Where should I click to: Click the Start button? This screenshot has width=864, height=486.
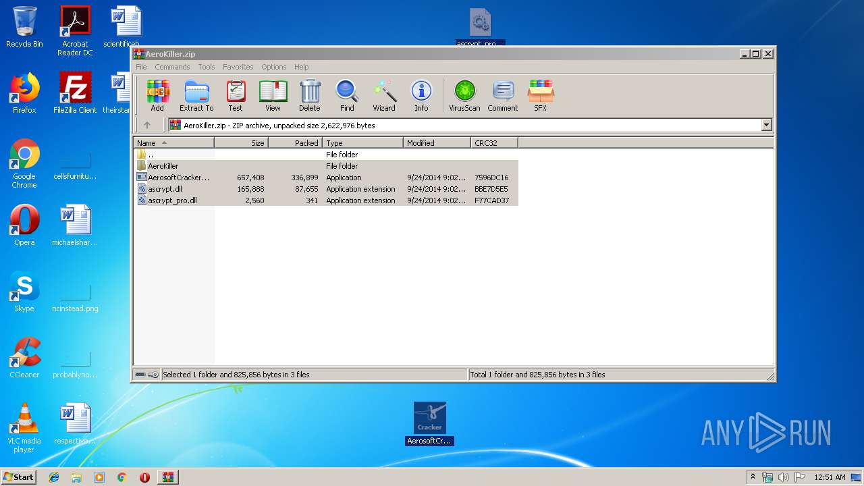[18, 477]
